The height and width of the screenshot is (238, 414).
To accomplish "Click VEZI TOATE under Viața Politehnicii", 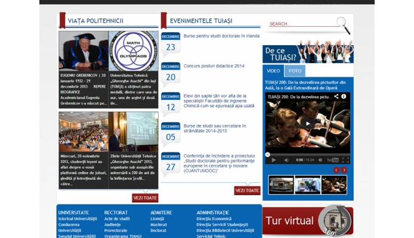I will point(145,198).
